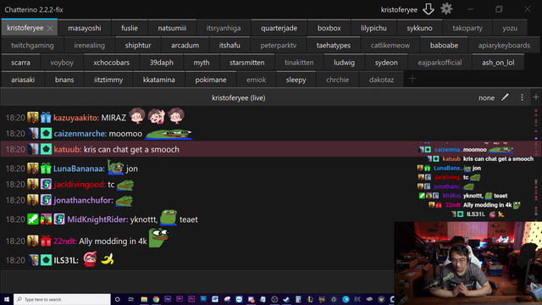Close the kristoferyee tab with X
Viewport: 542px width, 305px height.
pos(50,28)
